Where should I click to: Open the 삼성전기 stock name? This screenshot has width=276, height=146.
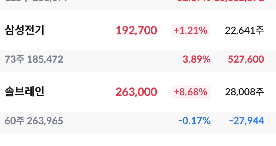(x=25, y=30)
